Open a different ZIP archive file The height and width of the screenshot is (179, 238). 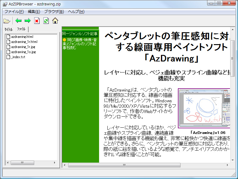[x=7, y=21]
